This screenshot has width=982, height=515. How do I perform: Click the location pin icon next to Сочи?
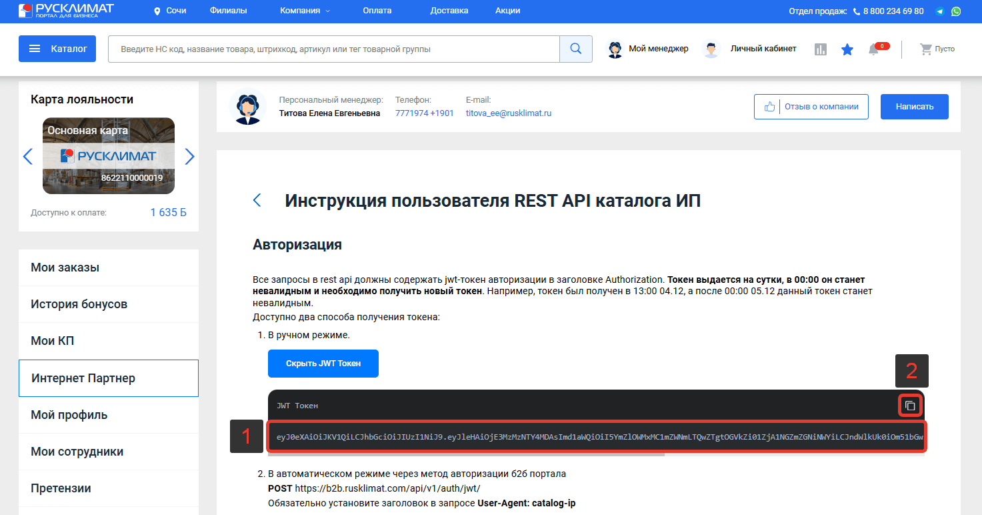pos(157,11)
